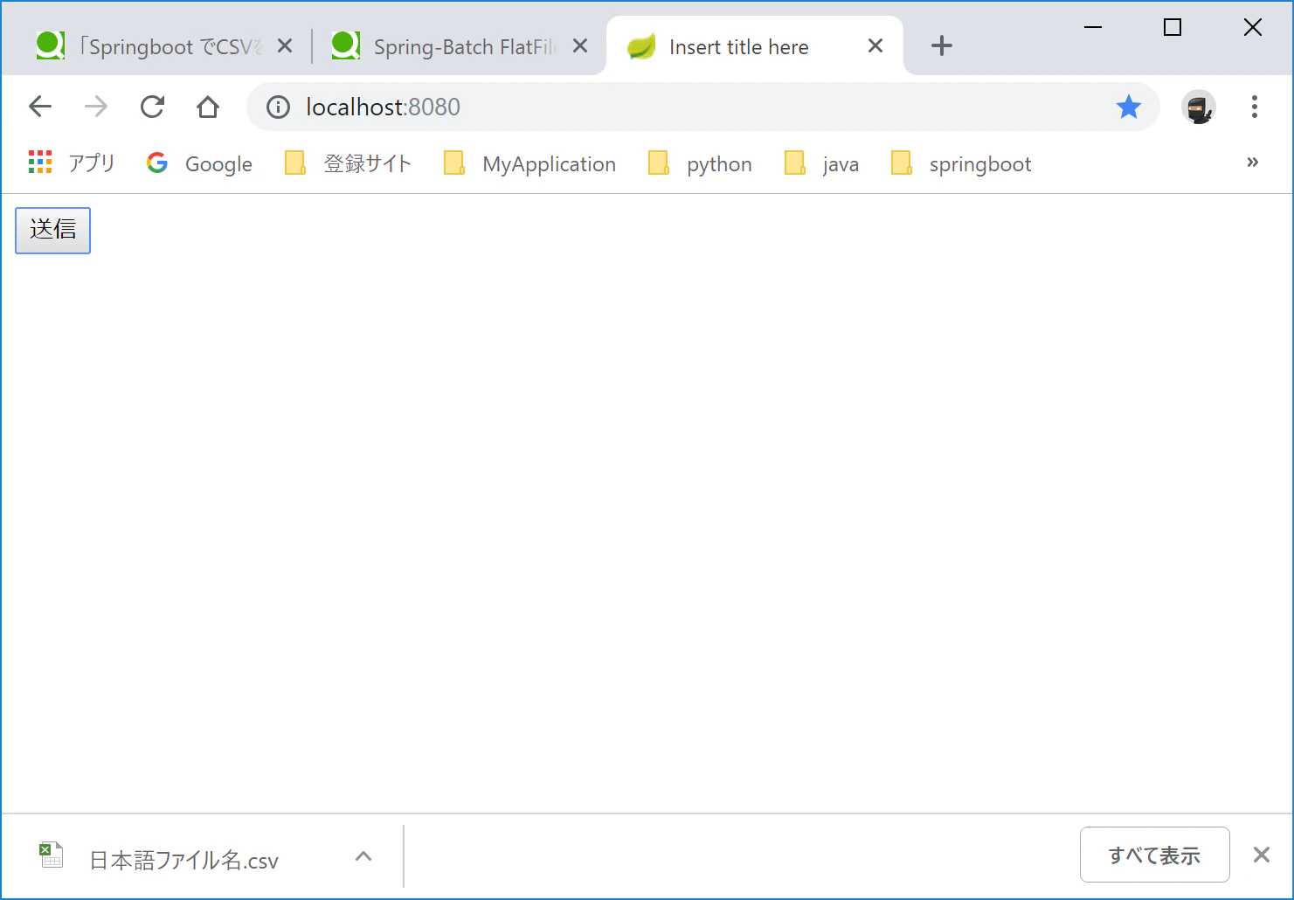
Task: Expand options for the downloaded csv file
Action: pos(363,857)
